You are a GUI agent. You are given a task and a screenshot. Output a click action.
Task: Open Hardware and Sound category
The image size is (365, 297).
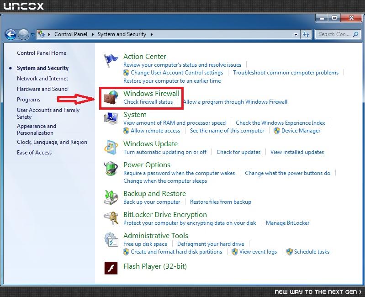[x=42, y=89]
